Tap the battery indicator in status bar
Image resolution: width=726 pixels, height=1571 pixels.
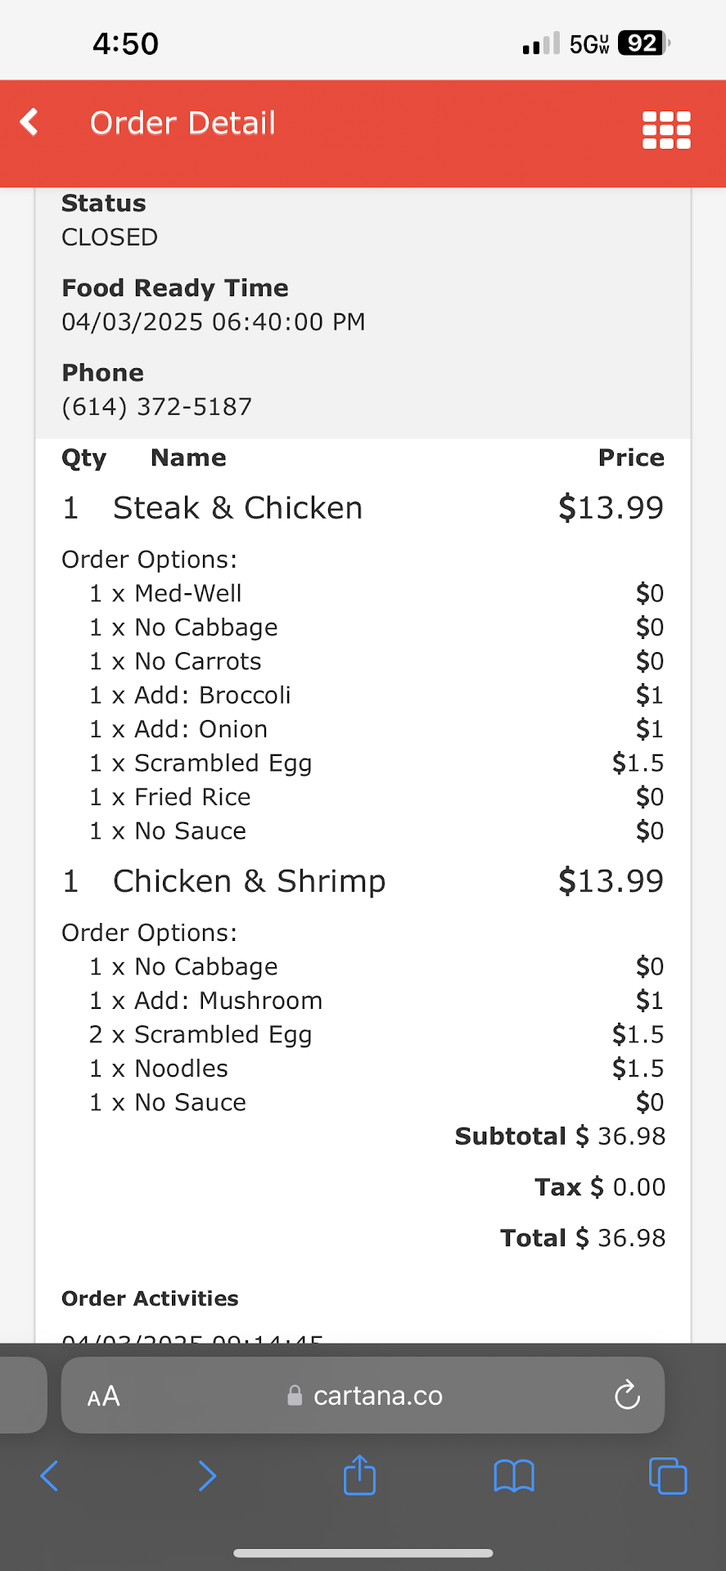(x=643, y=43)
